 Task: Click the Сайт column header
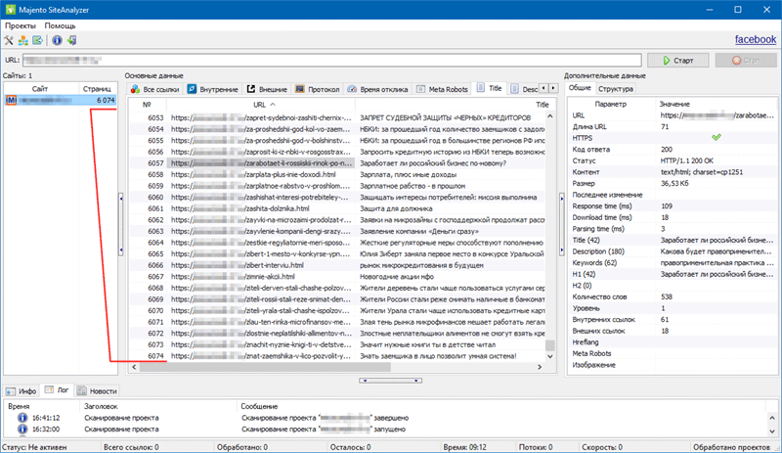click(x=40, y=88)
